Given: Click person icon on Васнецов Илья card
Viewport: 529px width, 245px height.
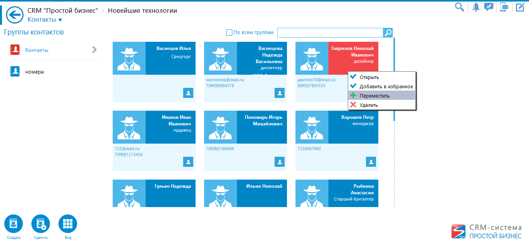Looking at the screenshot, I should [188, 93].
